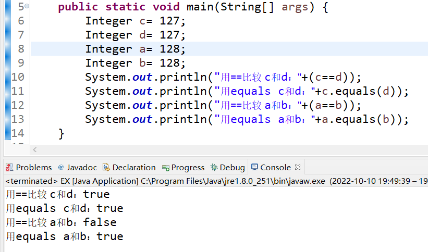Click line number 10 in the gutter
428x252 pixels.
click(18, 77)
